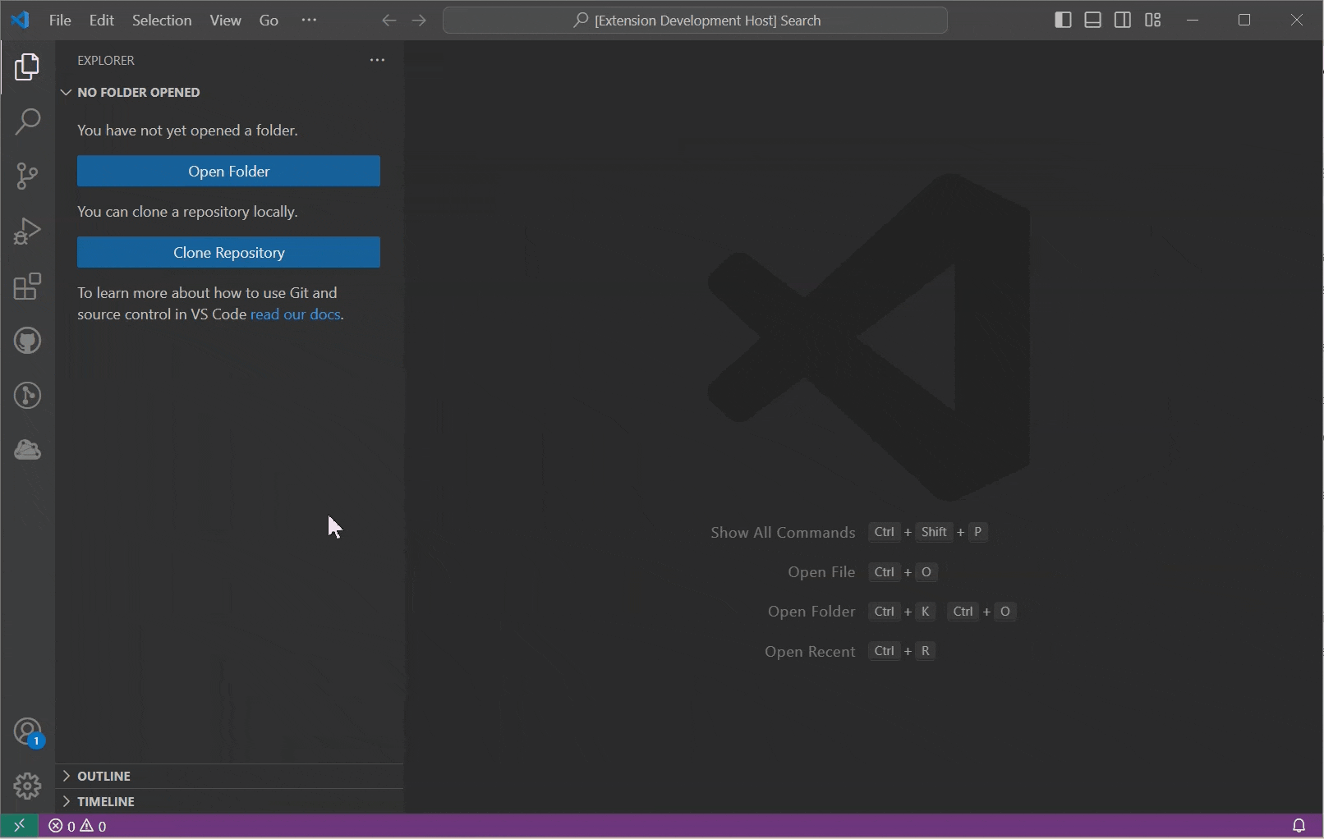
Task: Click the Clone Repository button
Action: tap(228, 252)
